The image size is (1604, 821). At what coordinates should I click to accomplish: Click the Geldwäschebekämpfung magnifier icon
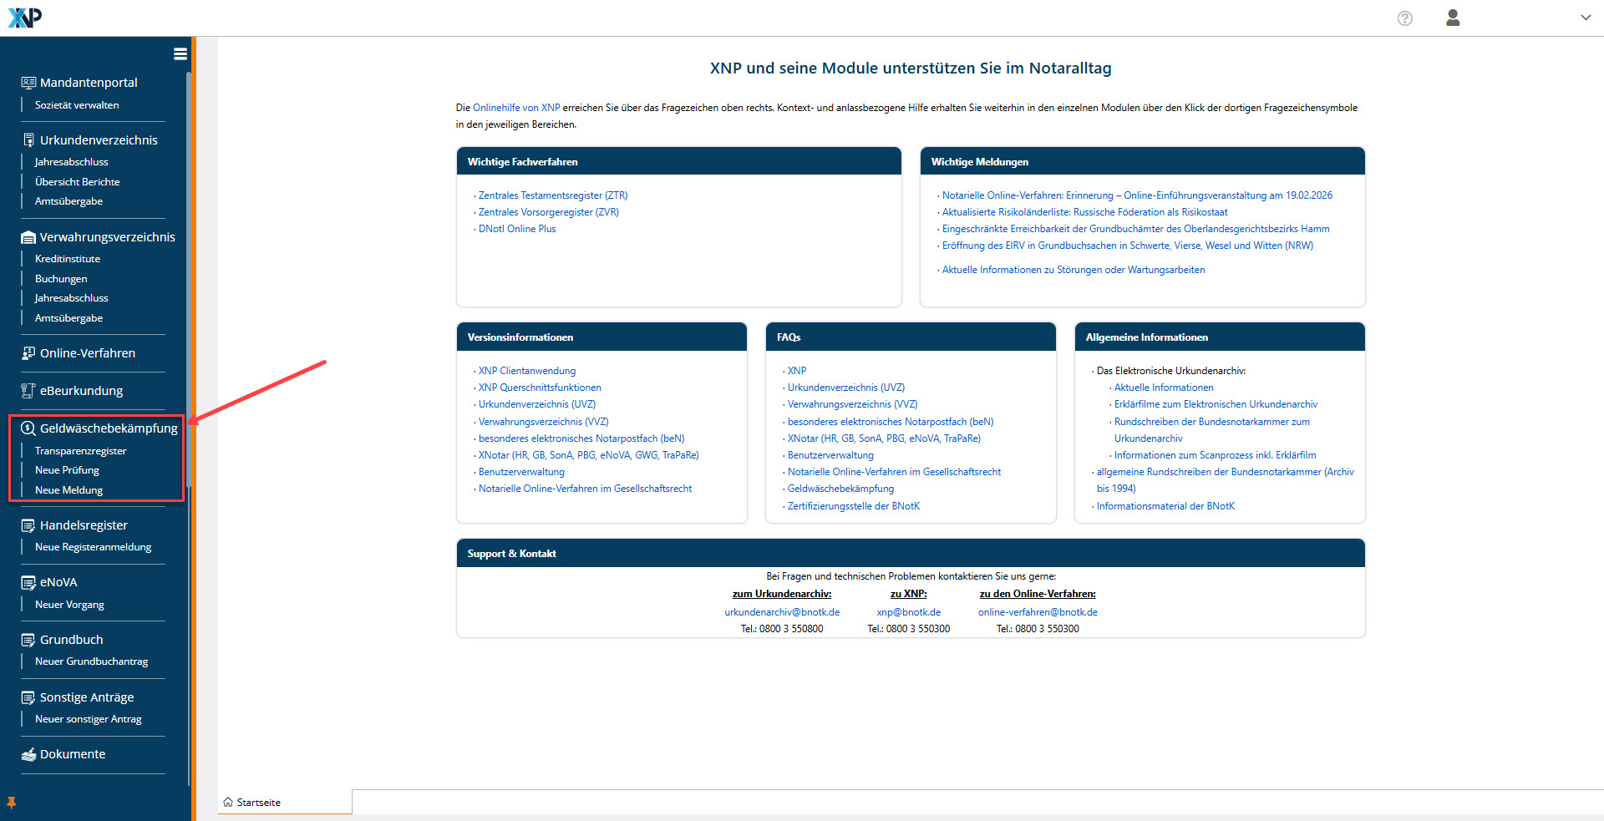(x=28, y=428)
